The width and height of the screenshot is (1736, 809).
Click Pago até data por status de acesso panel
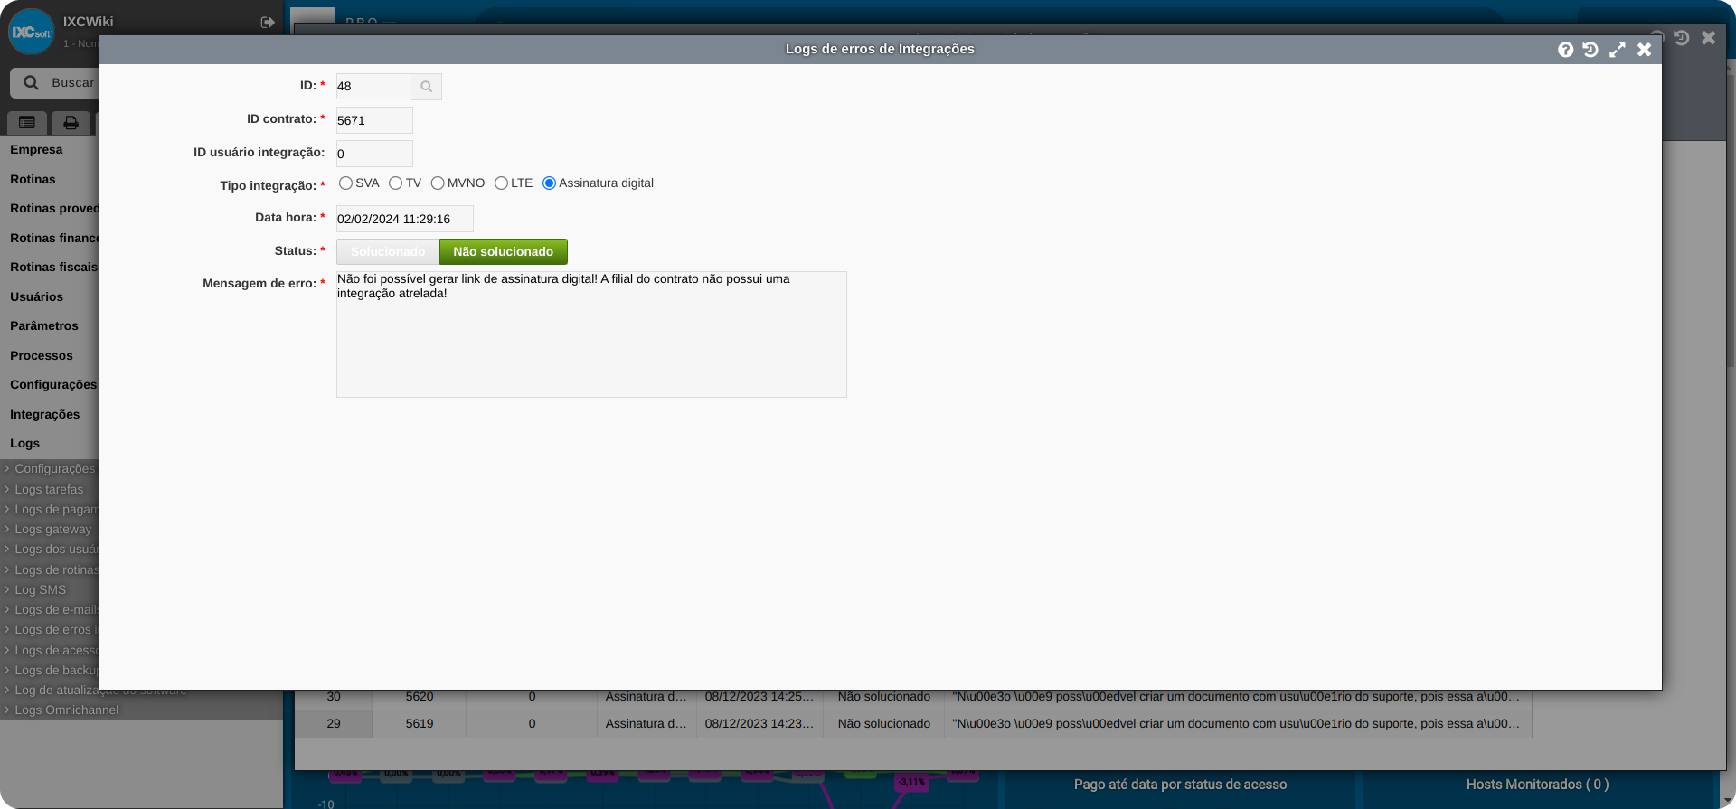(x=1180, y=785)
